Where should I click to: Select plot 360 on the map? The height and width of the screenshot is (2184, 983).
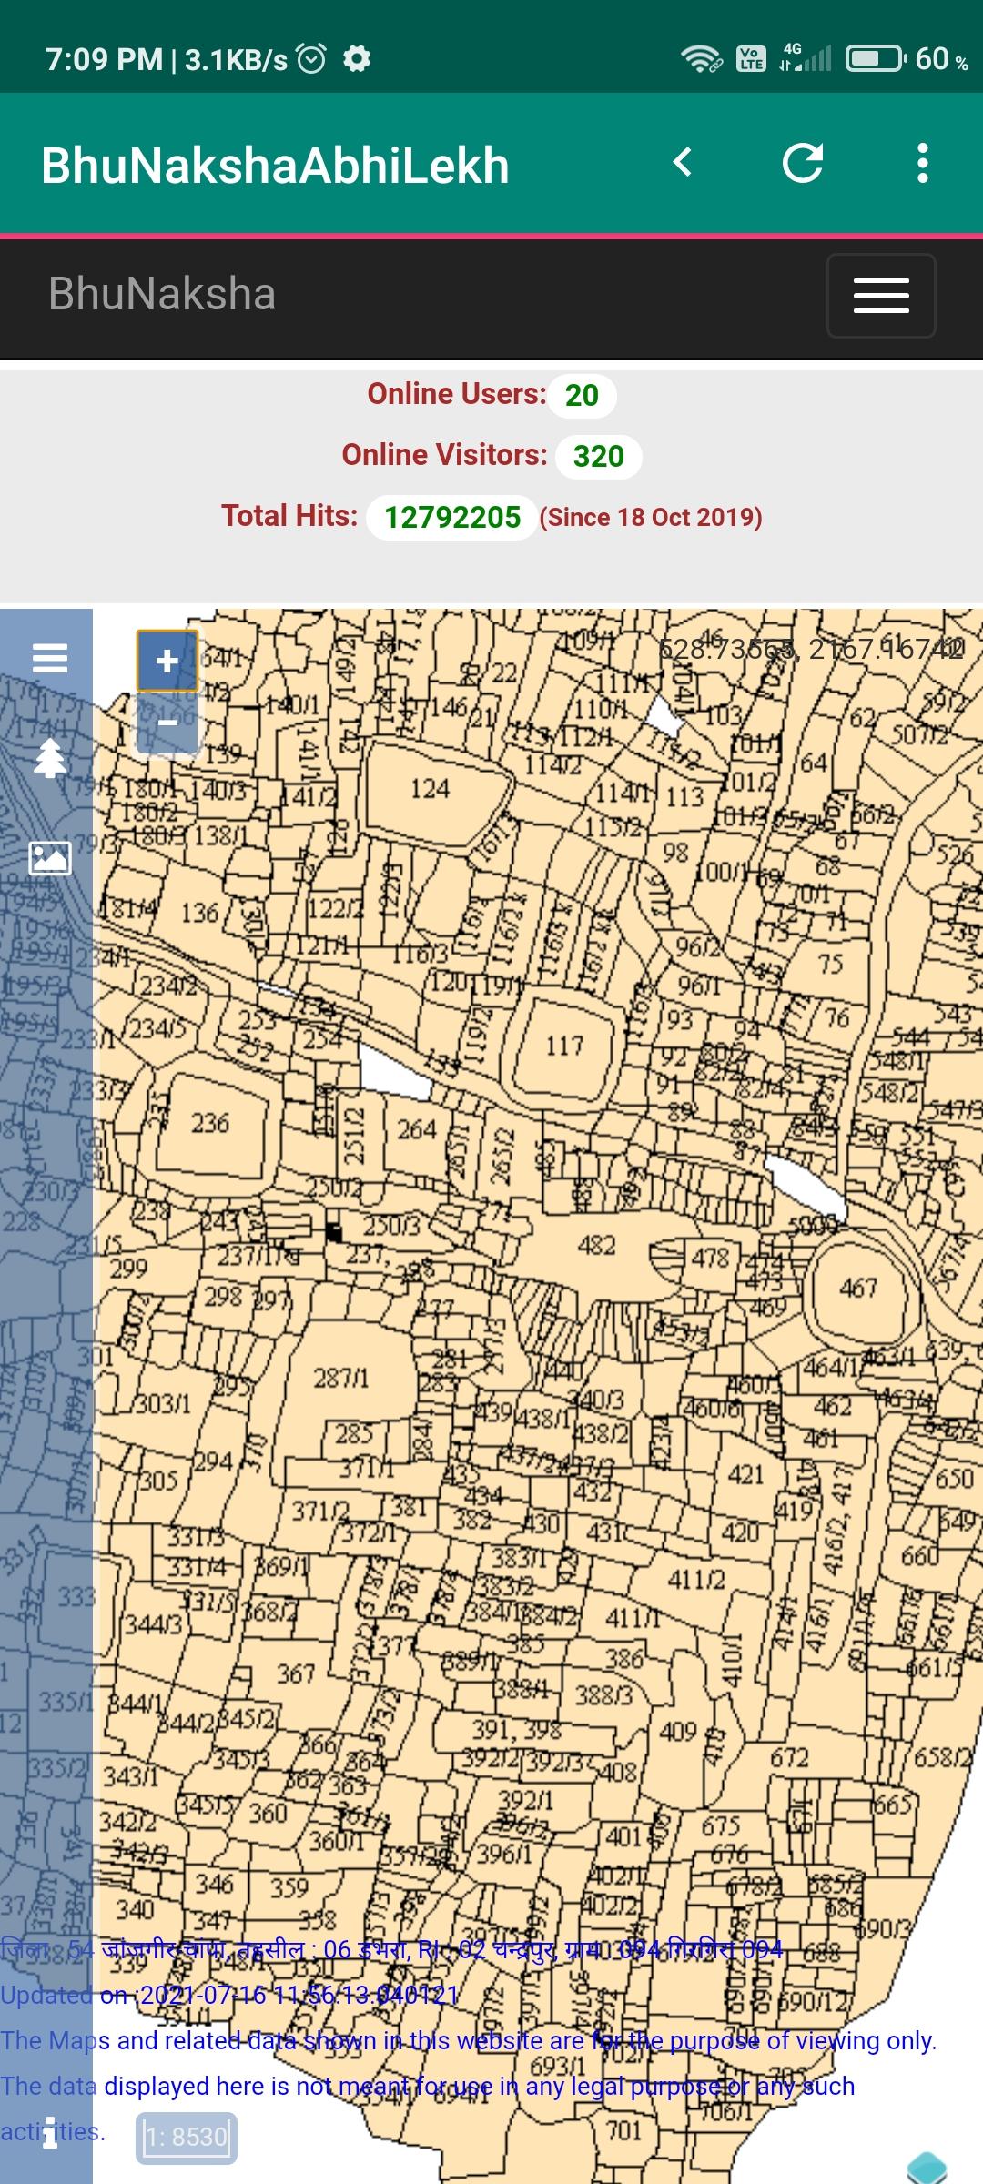tap(269, 1813)
